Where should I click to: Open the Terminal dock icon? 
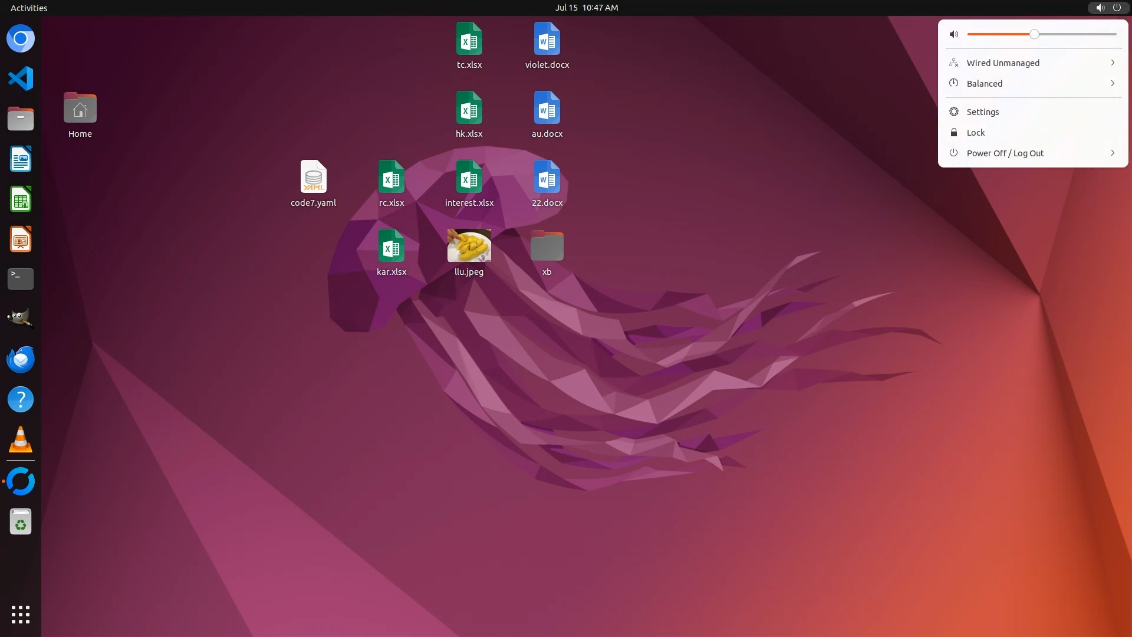tap(21, 279)
